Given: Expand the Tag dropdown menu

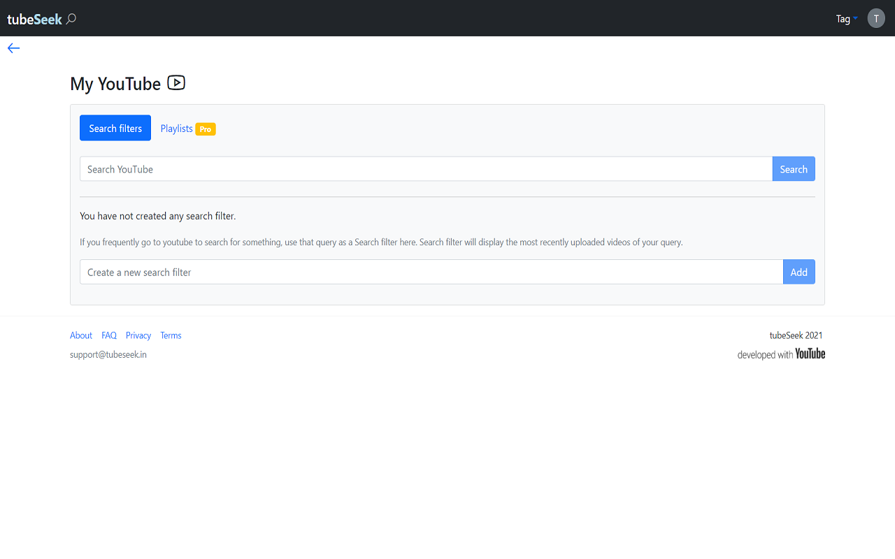Looking at the screenshot, I should click(847, 19).
